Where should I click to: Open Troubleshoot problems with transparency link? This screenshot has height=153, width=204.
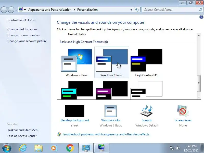point(106,134)
